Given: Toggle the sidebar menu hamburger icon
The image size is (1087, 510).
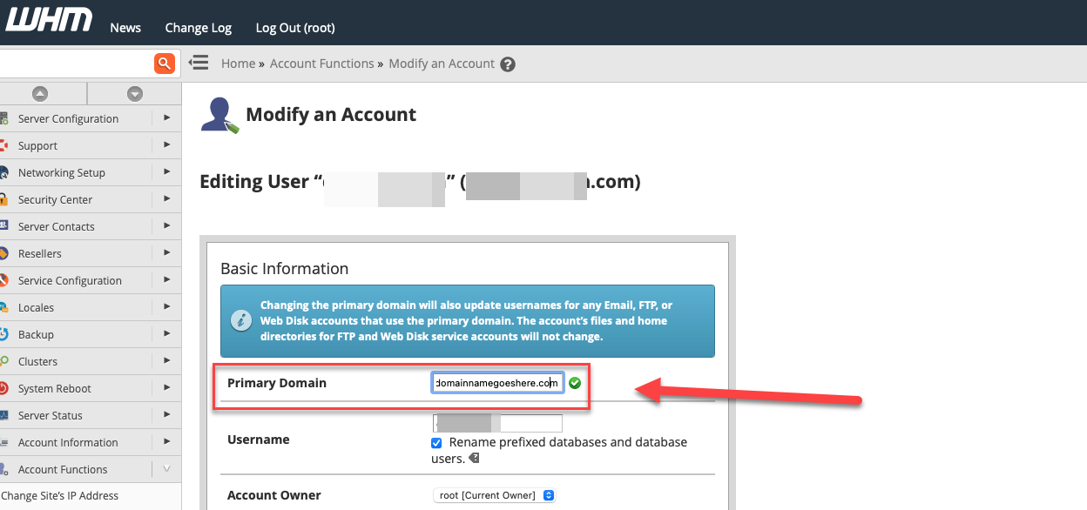Looking at the screenshot, I should pos(199,63).
